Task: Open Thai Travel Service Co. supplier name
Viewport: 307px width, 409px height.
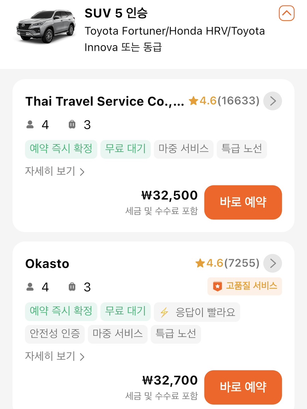Action: point(105,101)
